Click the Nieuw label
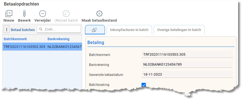Screen dimensions: 242x100 9,20
